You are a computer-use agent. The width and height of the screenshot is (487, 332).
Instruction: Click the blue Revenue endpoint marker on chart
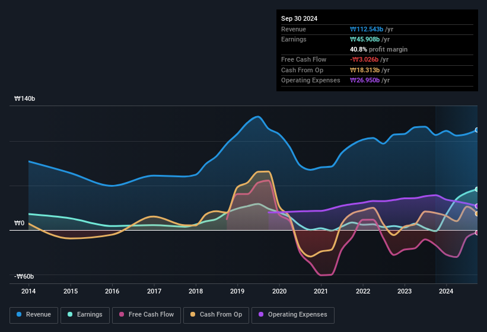477,130
